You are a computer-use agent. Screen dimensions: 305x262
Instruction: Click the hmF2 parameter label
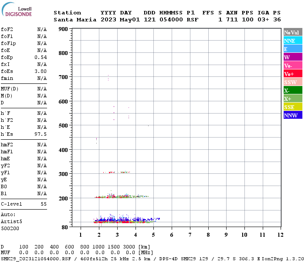[7, 145]
